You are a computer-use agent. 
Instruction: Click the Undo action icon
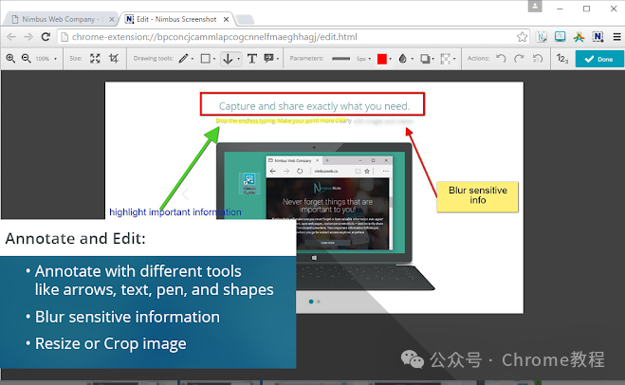tap(501, 59)
